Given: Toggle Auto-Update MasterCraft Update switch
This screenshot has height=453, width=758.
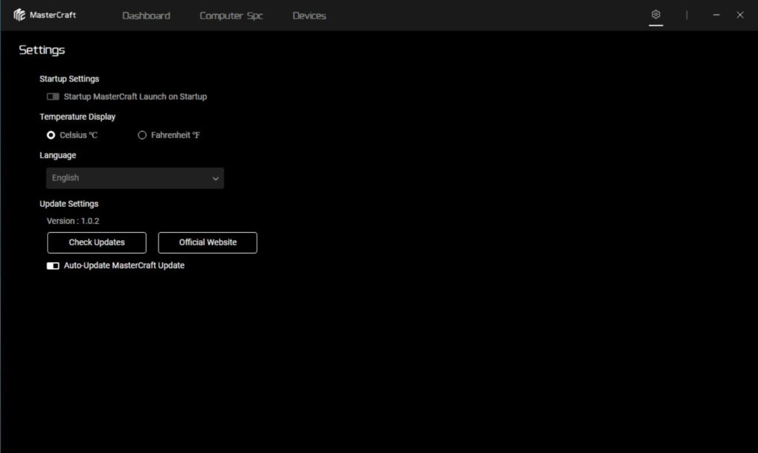Looking at the screenshot, I should tap(53, 266).
